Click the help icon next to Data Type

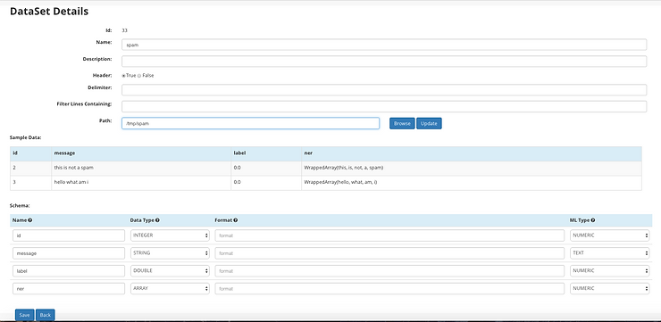157,220
